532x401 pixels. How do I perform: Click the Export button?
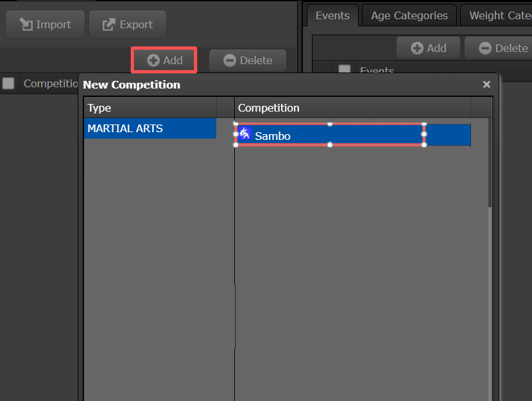[128, 24]
